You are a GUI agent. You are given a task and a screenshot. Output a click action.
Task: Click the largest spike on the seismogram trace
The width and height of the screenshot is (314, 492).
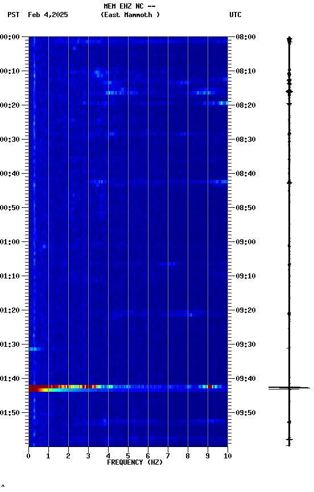[x=289, y=388]
